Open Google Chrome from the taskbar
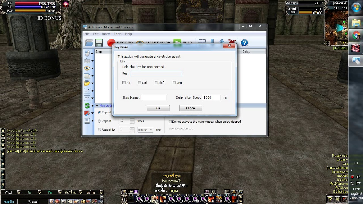Image resolution: width=363 pixels, height=204 pixels. tap(356, 35)
